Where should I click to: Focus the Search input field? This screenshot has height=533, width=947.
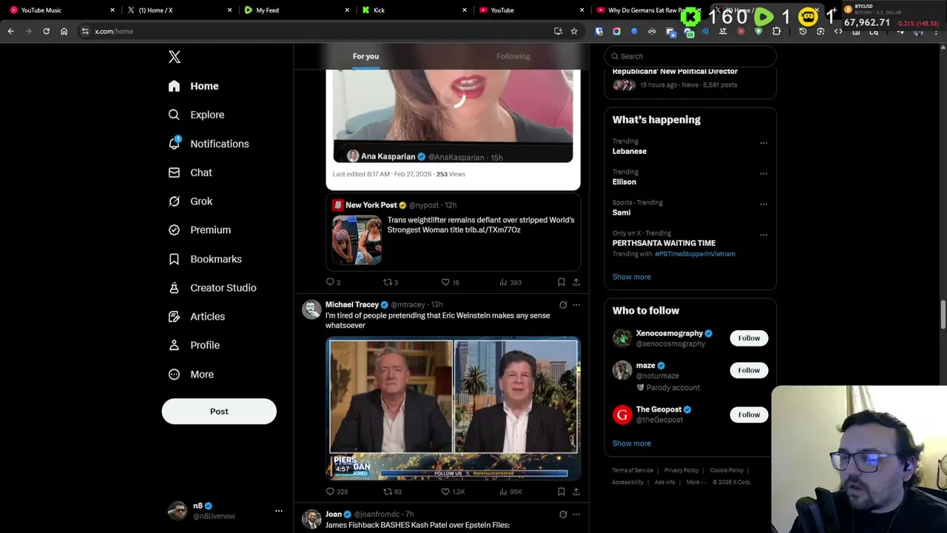tap(690, 56)
